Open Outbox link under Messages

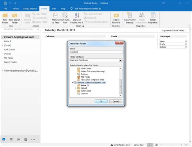(x=163, y=47)
